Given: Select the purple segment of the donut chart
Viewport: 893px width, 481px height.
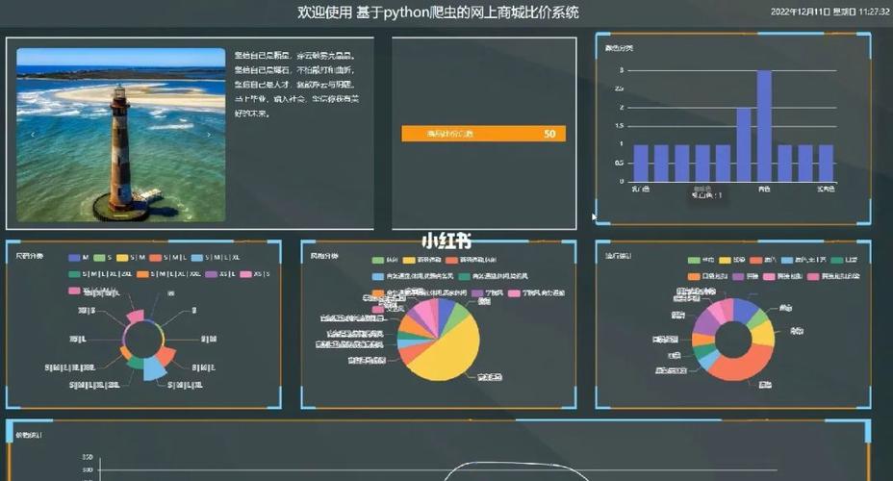Looking at the screenshot, I should click(x=705, y=323).
